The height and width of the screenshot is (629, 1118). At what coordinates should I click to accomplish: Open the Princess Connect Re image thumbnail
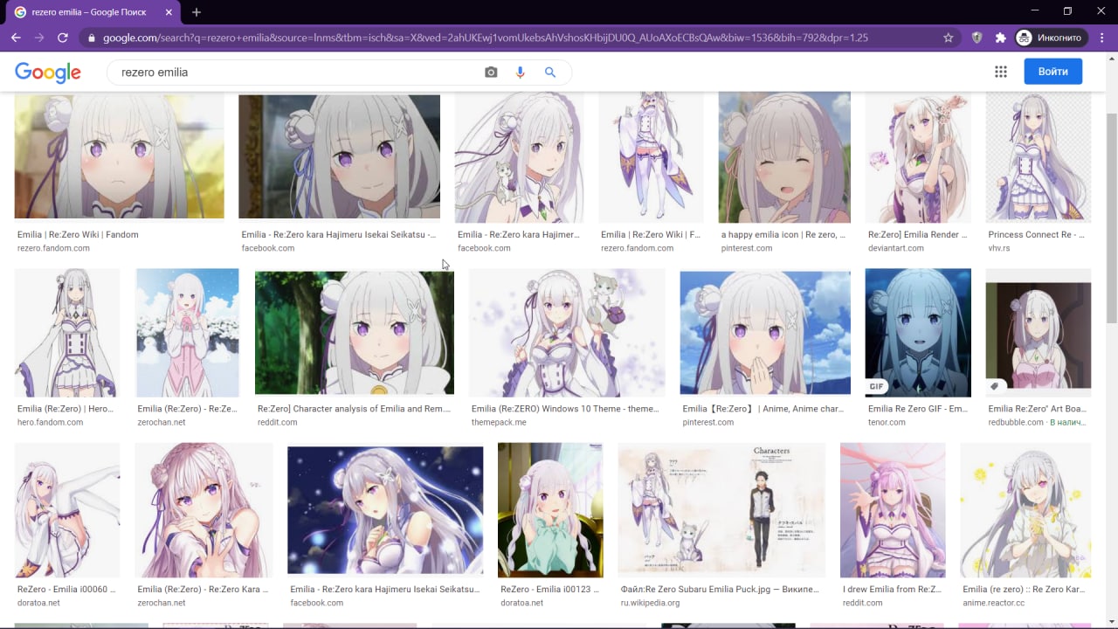[1039, 157]
